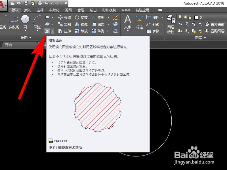This screenshot has height=170, width=227.
Task: Click the Plot printer icon
Action: (39, 3)
